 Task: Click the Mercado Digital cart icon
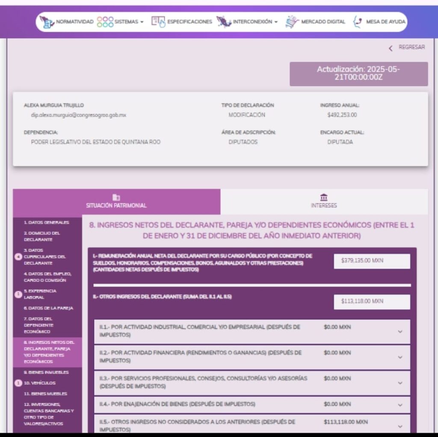pyautogui.click(x=292, y=21)
